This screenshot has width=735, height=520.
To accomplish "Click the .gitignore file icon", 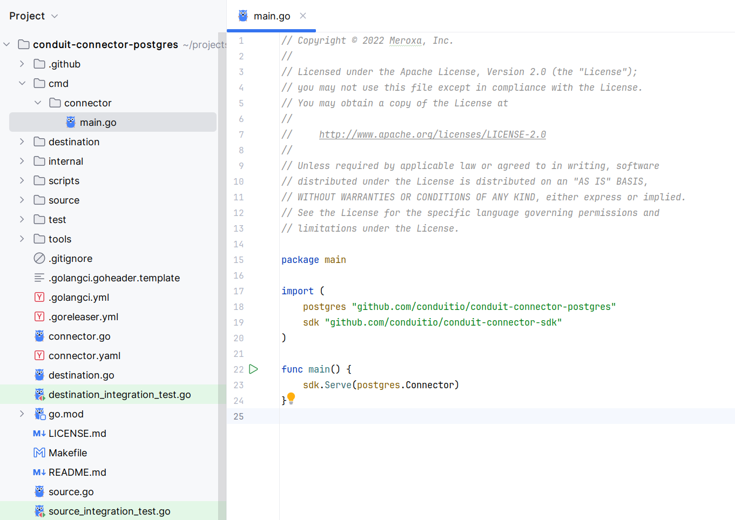I will click(39, 258).
